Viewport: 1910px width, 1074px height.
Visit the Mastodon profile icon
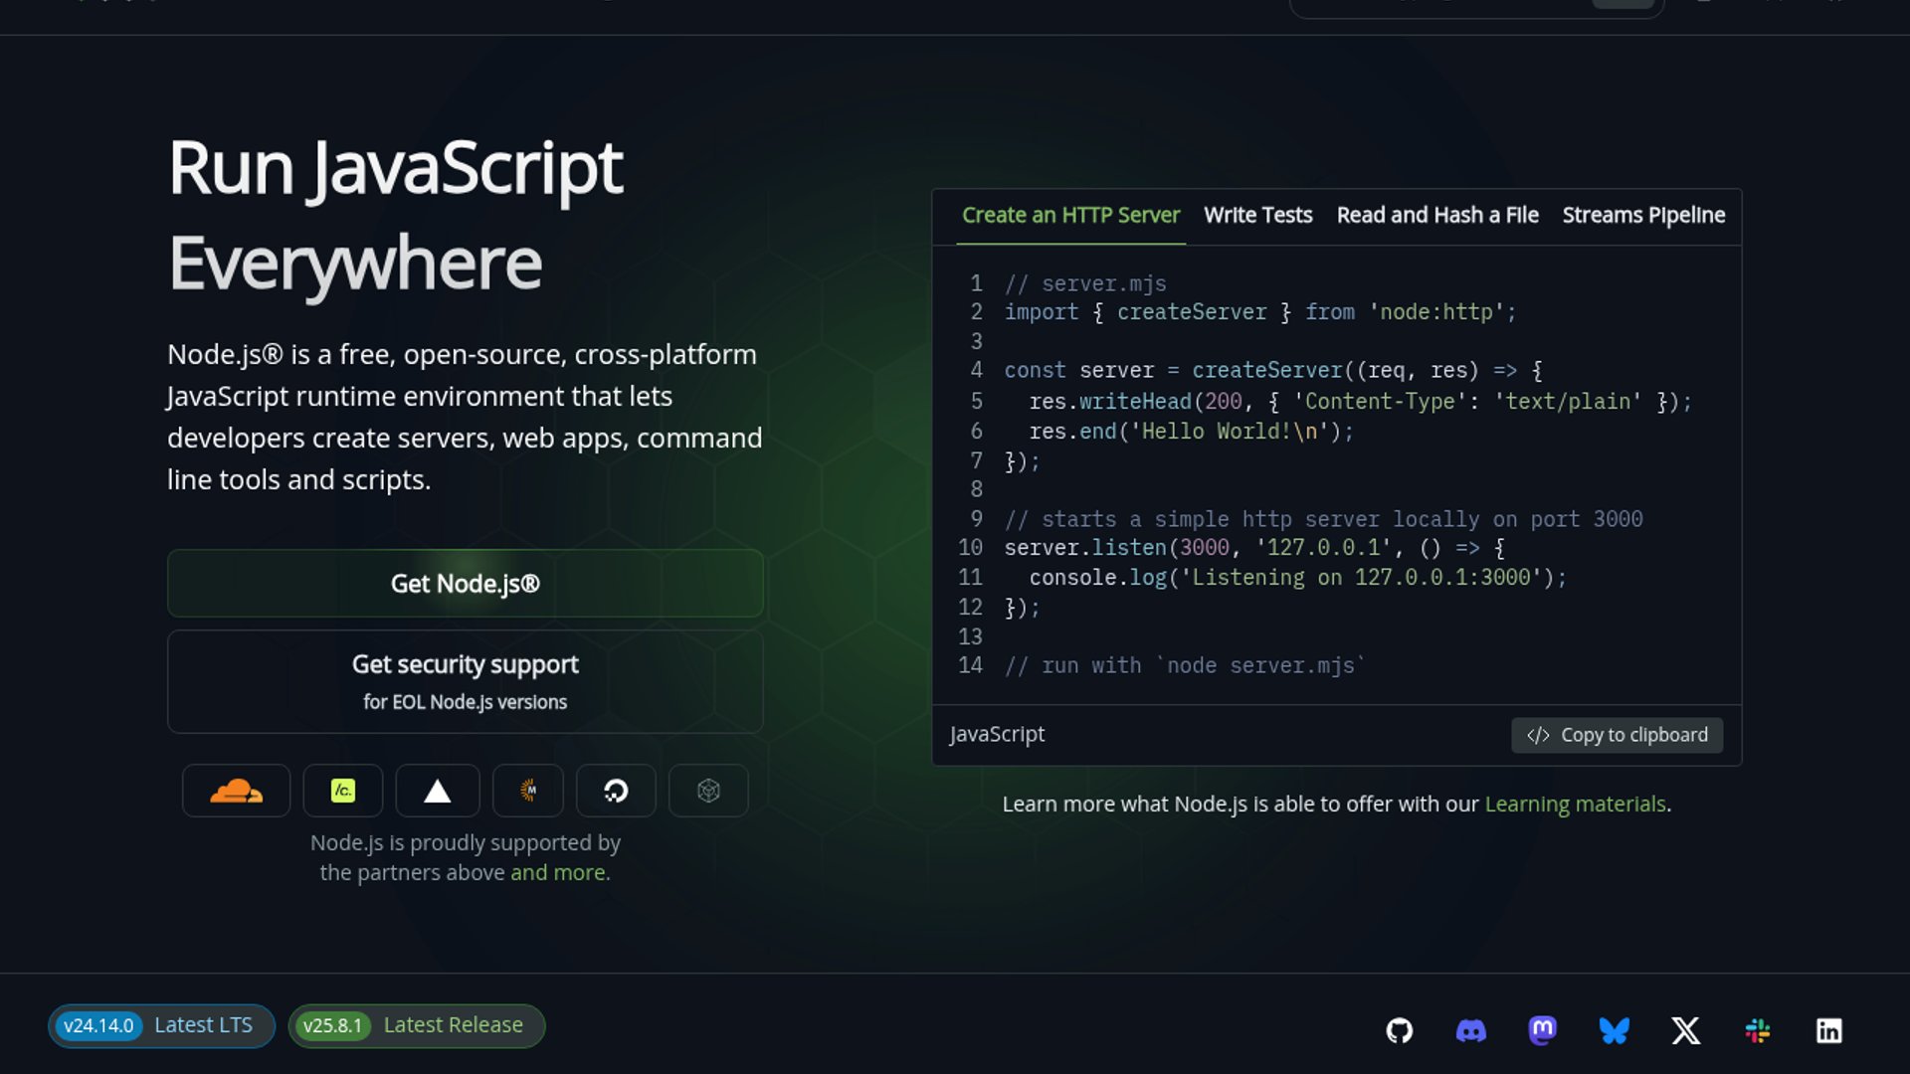coord(1543,1030)
